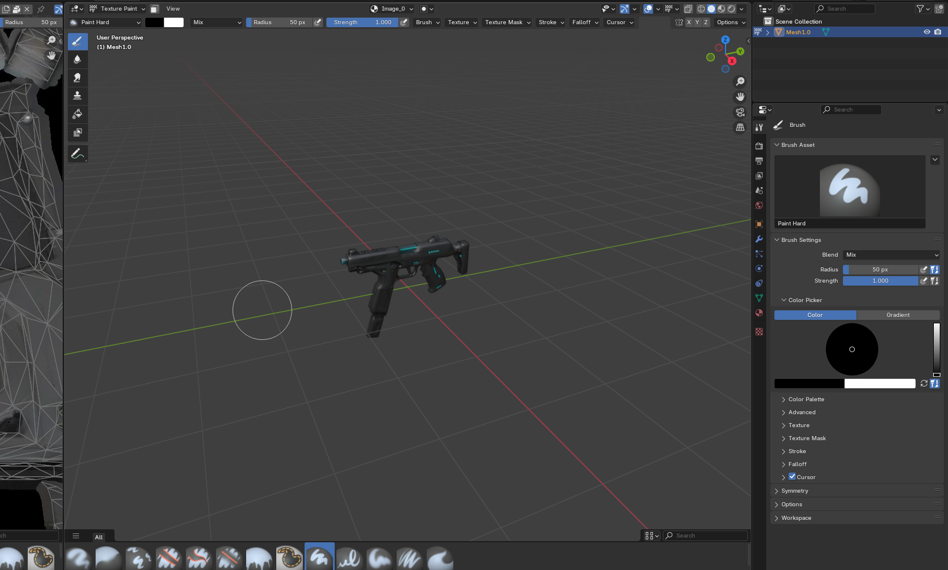Screen dimensions: 948x570
Task: Collapse the Brush Asset panel
Action: pos(798,145)
